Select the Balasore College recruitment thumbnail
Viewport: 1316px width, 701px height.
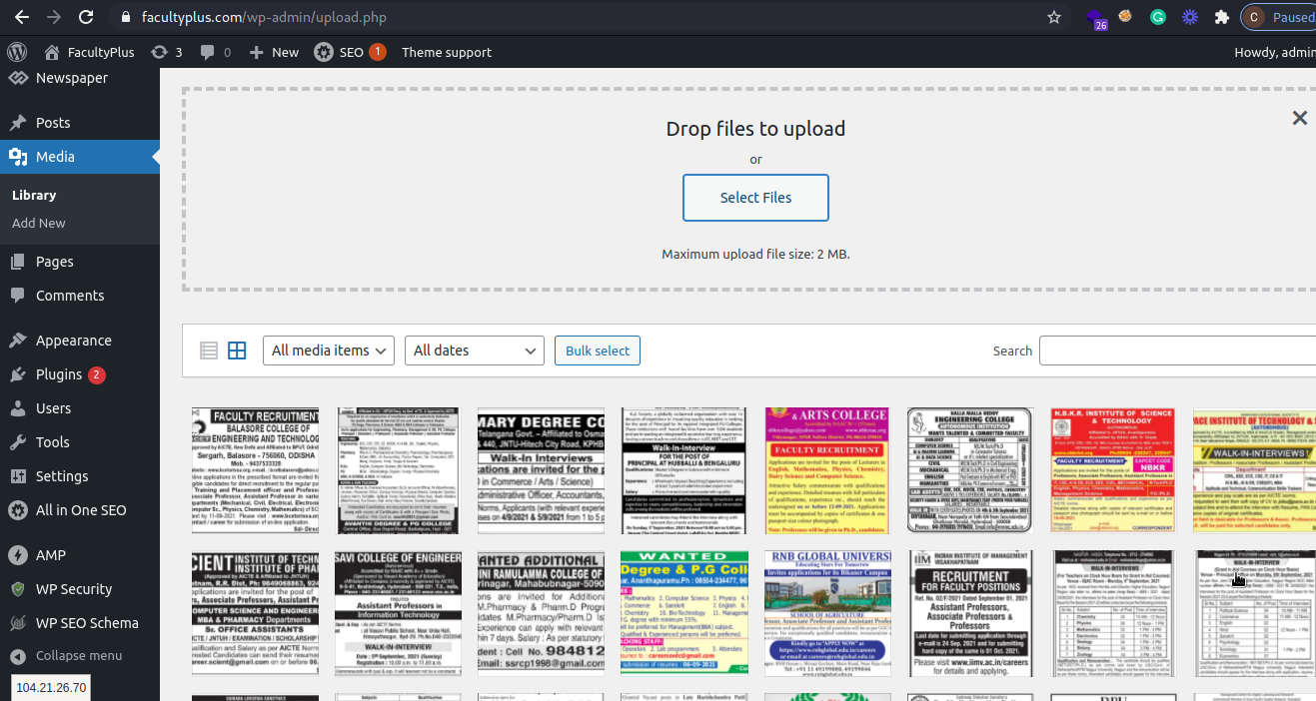coord(256,470)
